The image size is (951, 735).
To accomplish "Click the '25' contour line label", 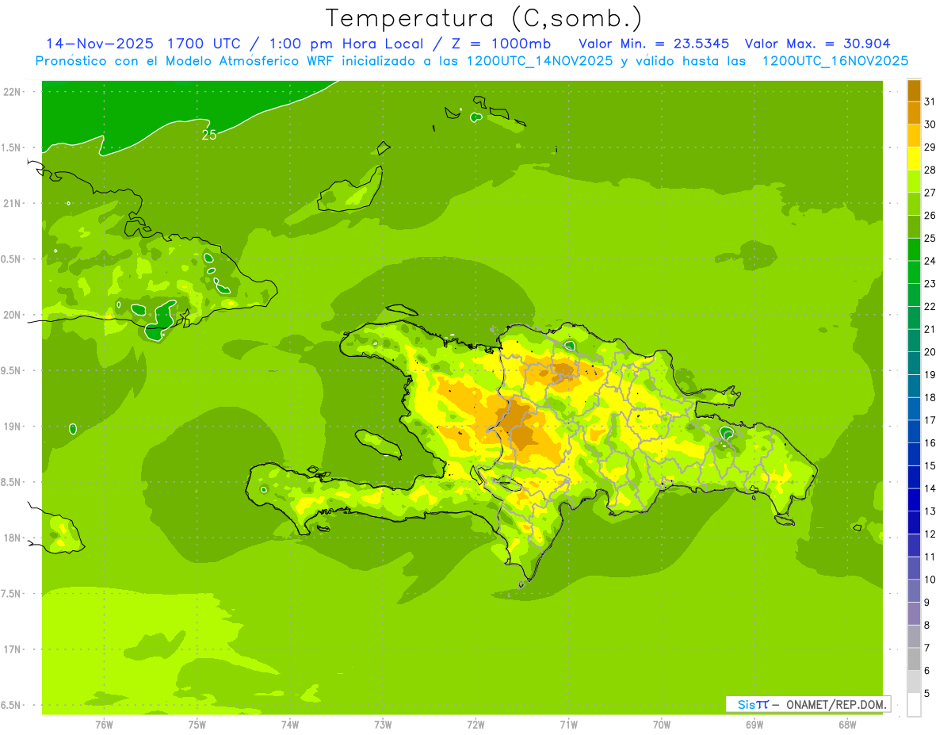I will [x=208, y=135].
